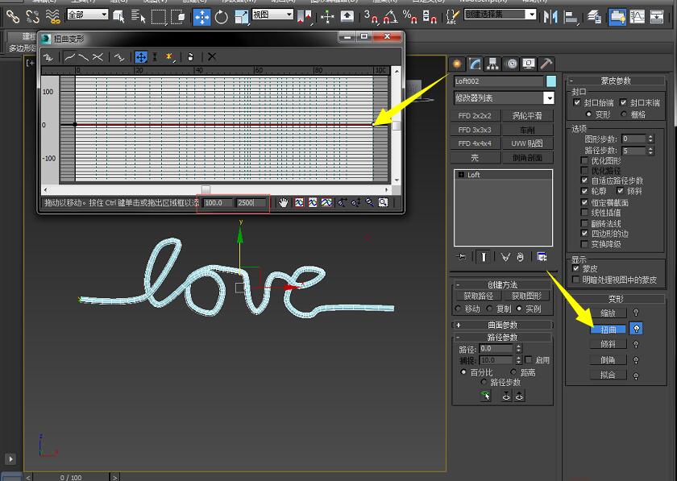The width and height of the screenshot is (677, 481).
Task: Uncheck the 封口始端 checkbox
Action: point(576,103)
